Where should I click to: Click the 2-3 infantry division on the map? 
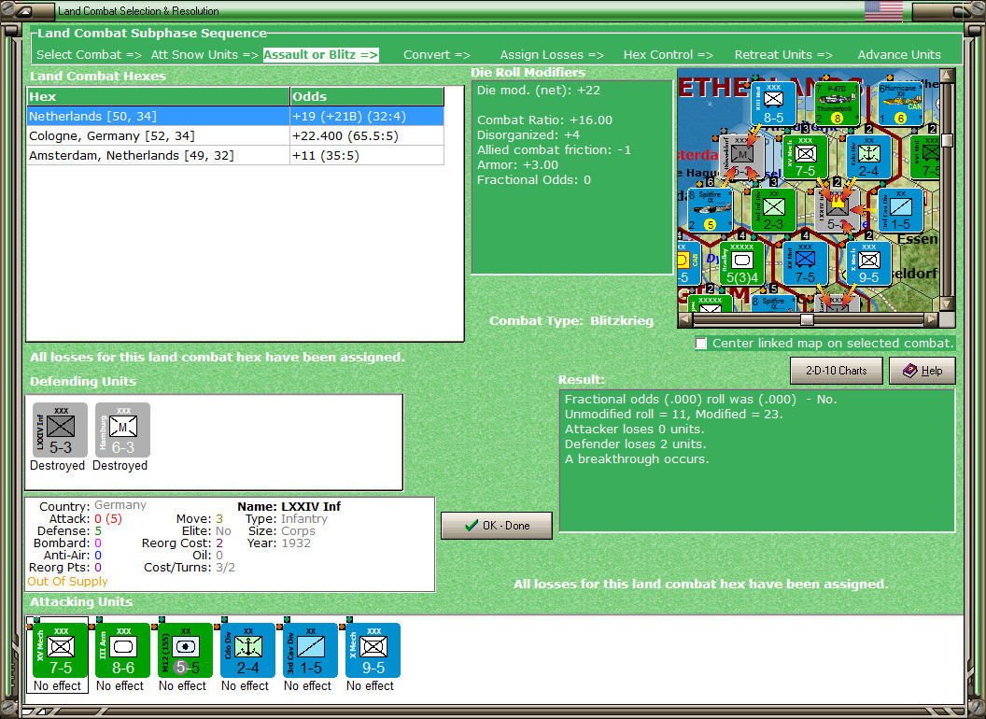pos(773,210)
